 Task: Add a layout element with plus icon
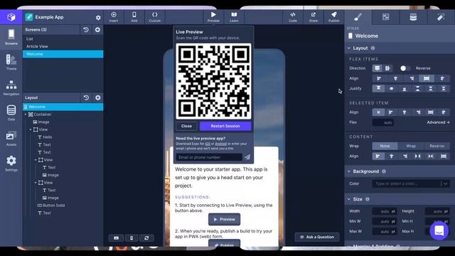point(98,98)
